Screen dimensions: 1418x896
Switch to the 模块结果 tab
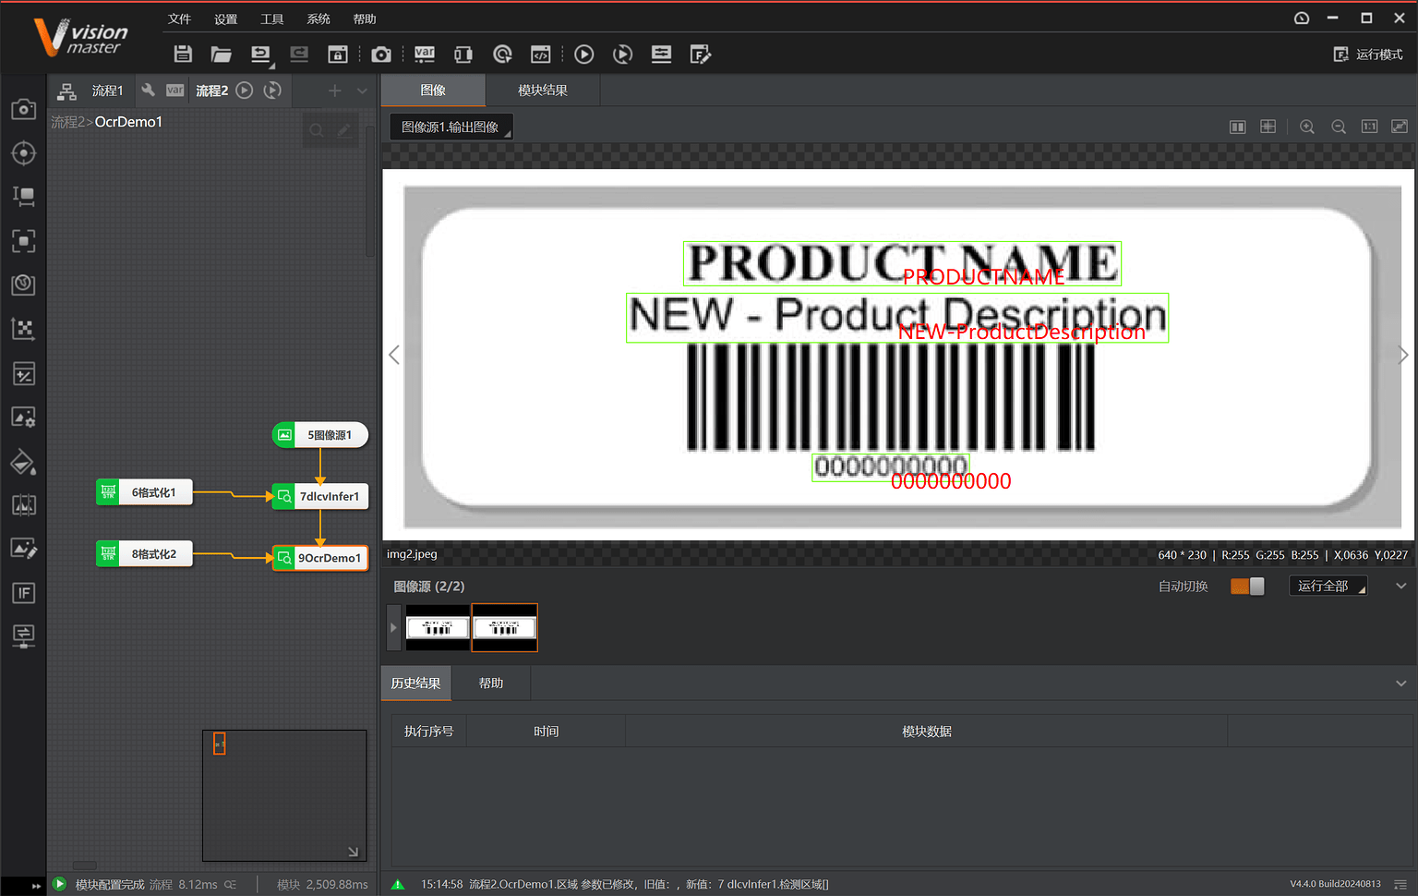(542, 91)
